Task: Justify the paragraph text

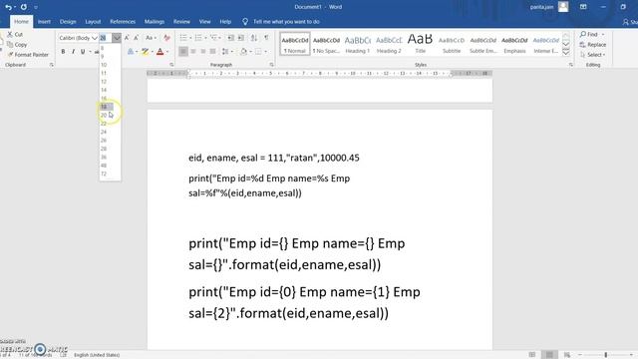Action: coord(212,52)
